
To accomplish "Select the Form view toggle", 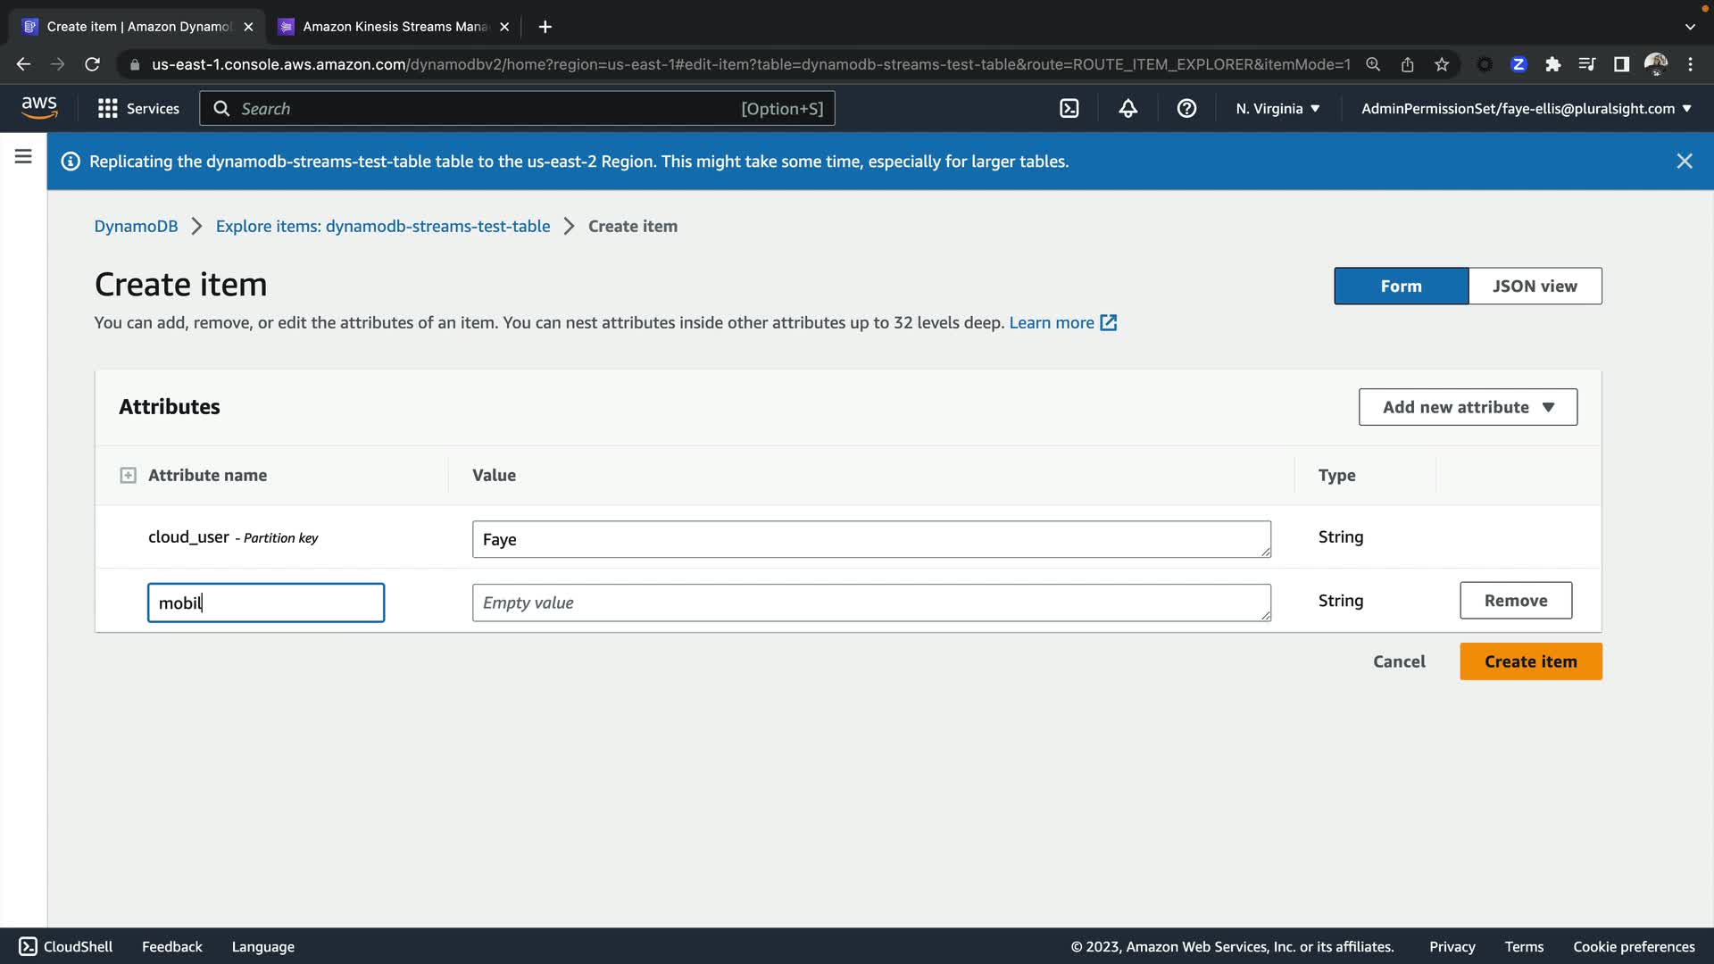I will point(1400,286).
